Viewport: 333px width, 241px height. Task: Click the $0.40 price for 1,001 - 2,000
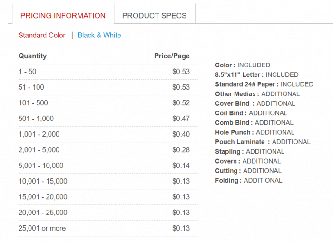(x=181, y=134)
